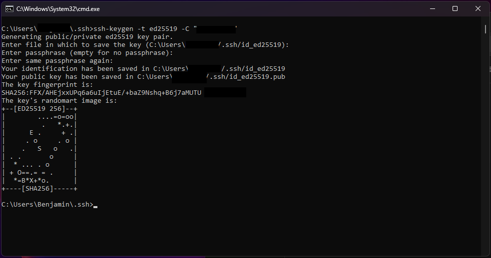Close the command prompt window

478,8
